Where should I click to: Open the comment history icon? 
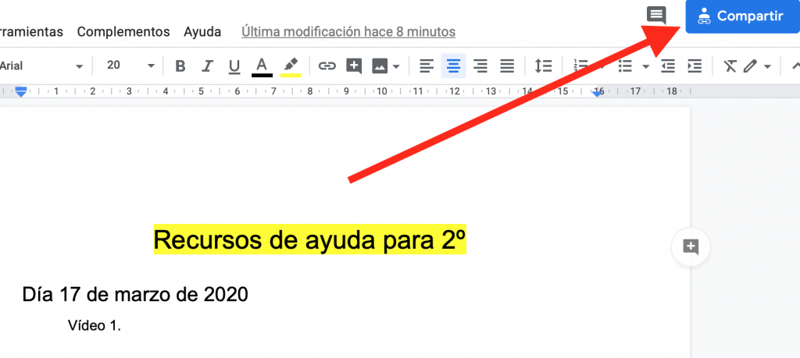(656, 16)
